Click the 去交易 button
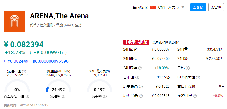The width and height of the screenshot is (227, 109). (198, 7)
